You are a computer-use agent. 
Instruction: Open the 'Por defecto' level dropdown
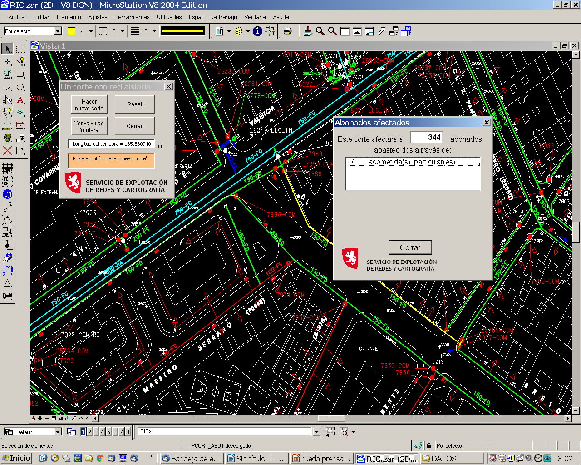click(58, 31)
